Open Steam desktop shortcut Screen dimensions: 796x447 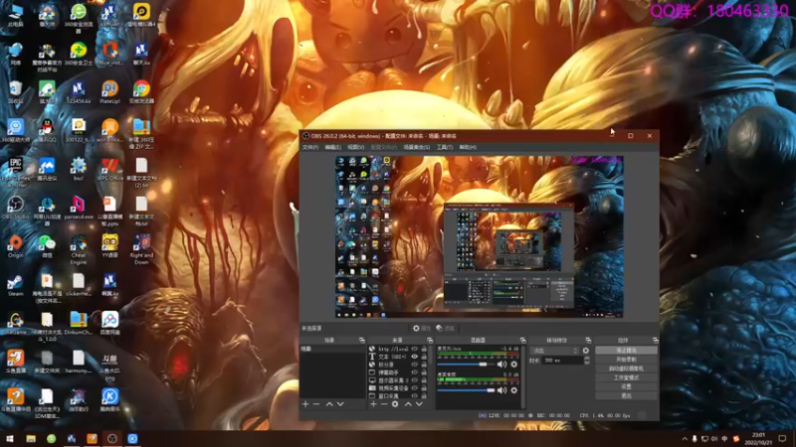[x=15, y=285]
